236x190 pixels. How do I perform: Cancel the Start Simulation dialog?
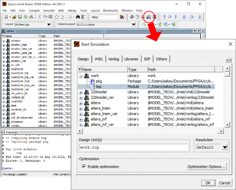click(x=224, y=183)
